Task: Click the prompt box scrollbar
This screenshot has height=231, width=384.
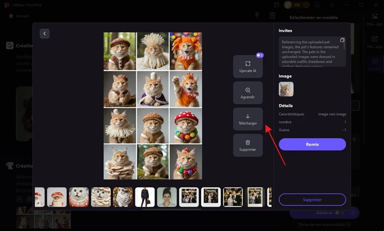Action: (345, 44)
